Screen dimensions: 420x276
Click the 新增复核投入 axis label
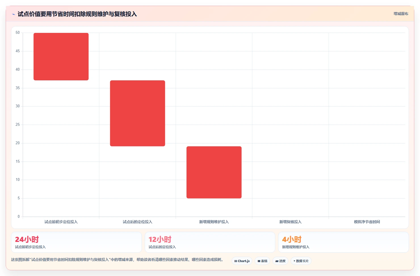[x=290, y=222]
